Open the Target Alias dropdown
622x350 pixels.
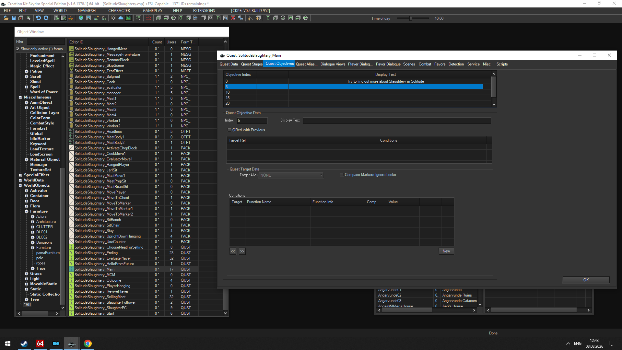coord(291,175)
